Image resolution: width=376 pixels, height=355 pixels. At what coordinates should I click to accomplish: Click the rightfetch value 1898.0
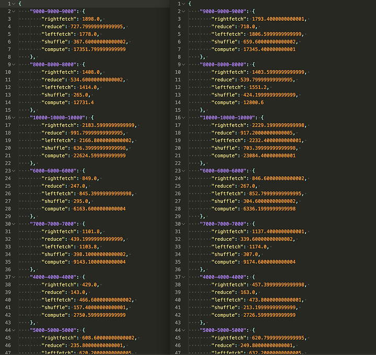91,19
